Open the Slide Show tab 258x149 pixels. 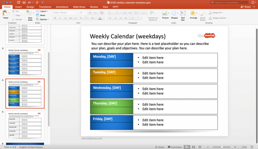(79, 7)
